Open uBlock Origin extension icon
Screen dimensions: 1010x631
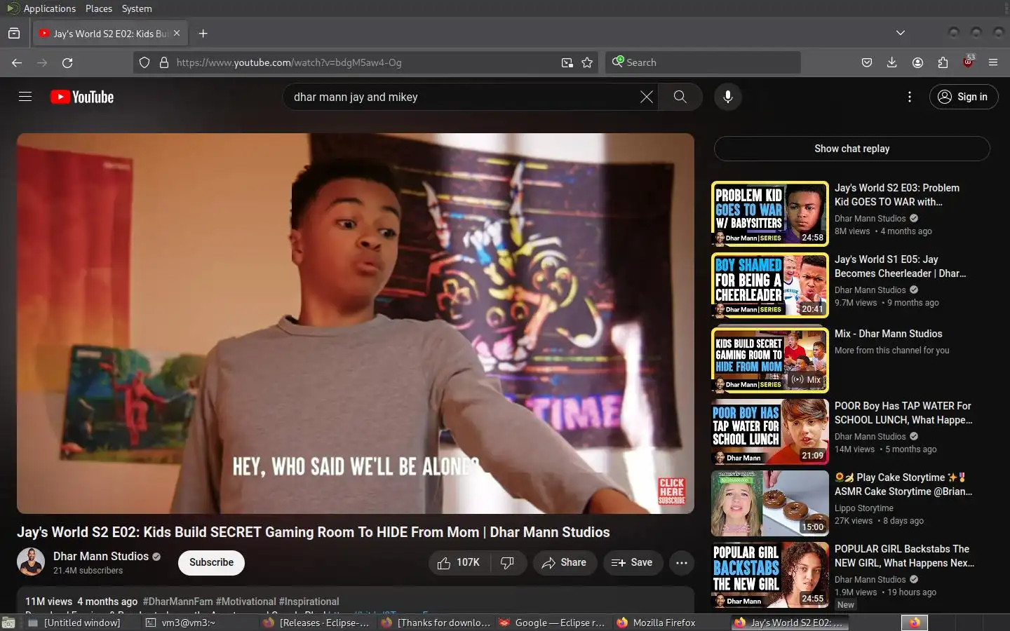point(968,62)
